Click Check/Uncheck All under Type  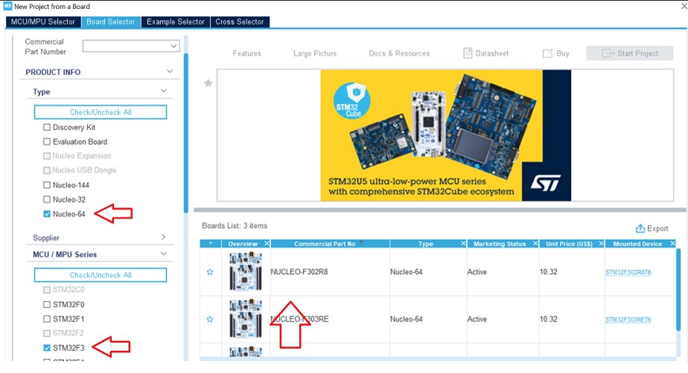101,112
